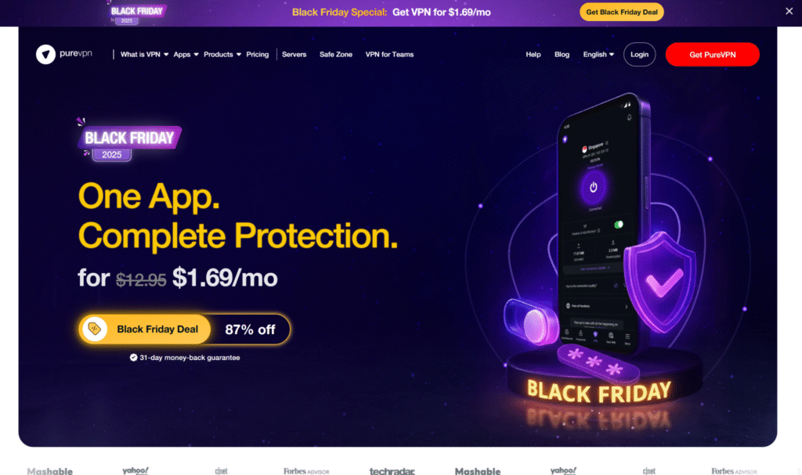Select VPN for Teams in navigation
This screenshot has height=475, width=802.
pos(389,54)
